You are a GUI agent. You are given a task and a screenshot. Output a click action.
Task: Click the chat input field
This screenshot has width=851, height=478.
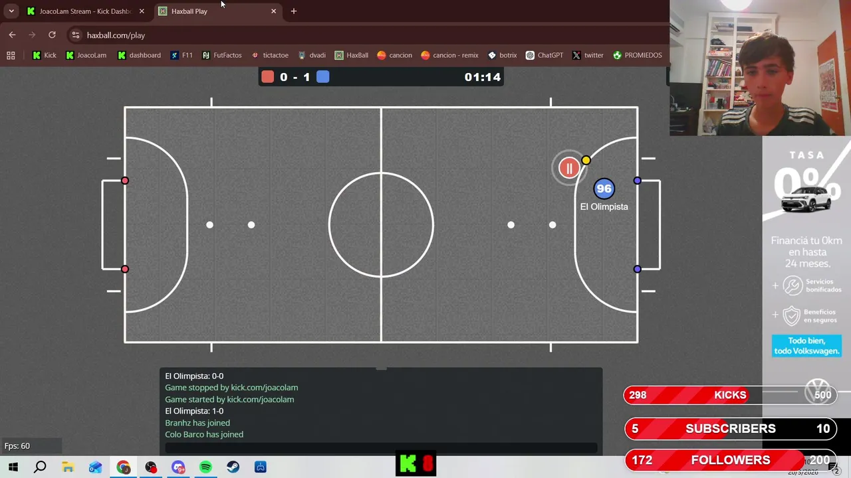coord(381,448)
